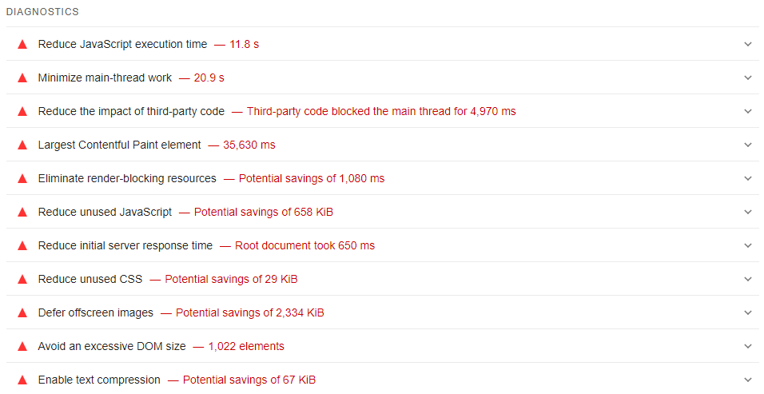Click the red warning triangle beside Reduce JavaScript execution time
The width and height of the screenshot is (764, 394).
(22, 44)
